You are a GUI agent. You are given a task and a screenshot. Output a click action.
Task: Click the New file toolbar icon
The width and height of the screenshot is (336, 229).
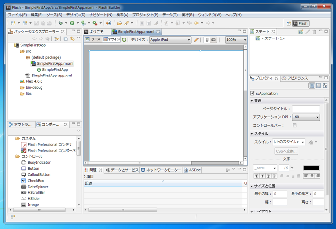(x=13, y=23)
